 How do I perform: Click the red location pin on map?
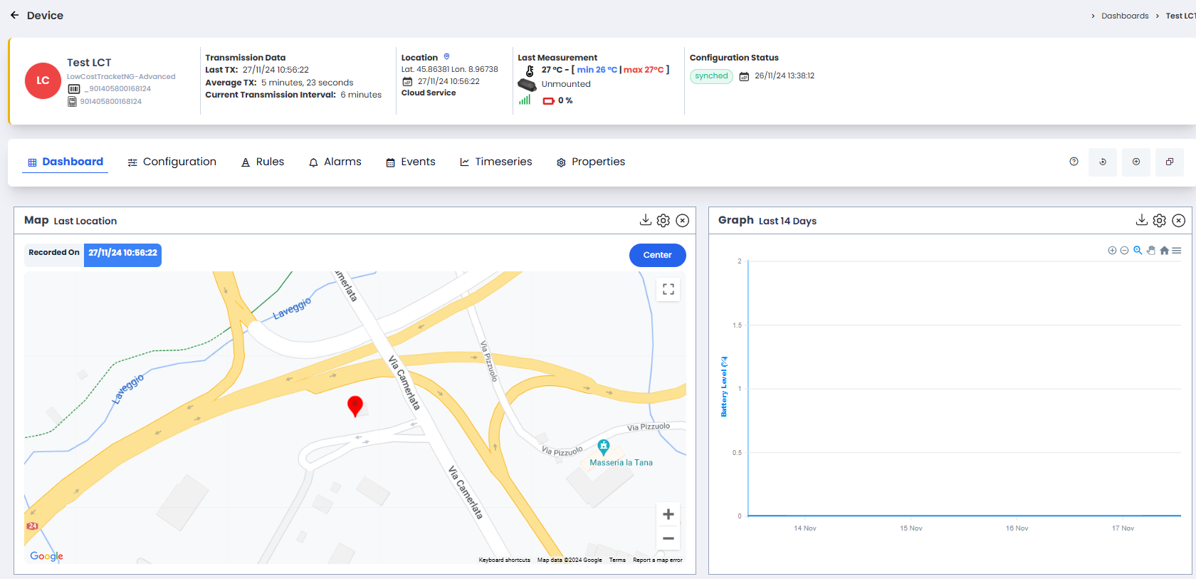tap(355, 405)
